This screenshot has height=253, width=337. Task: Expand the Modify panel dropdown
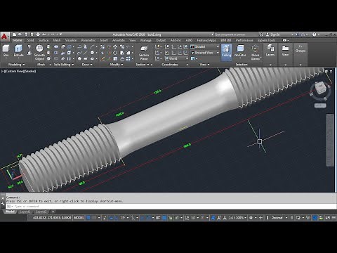pos(117,64)
